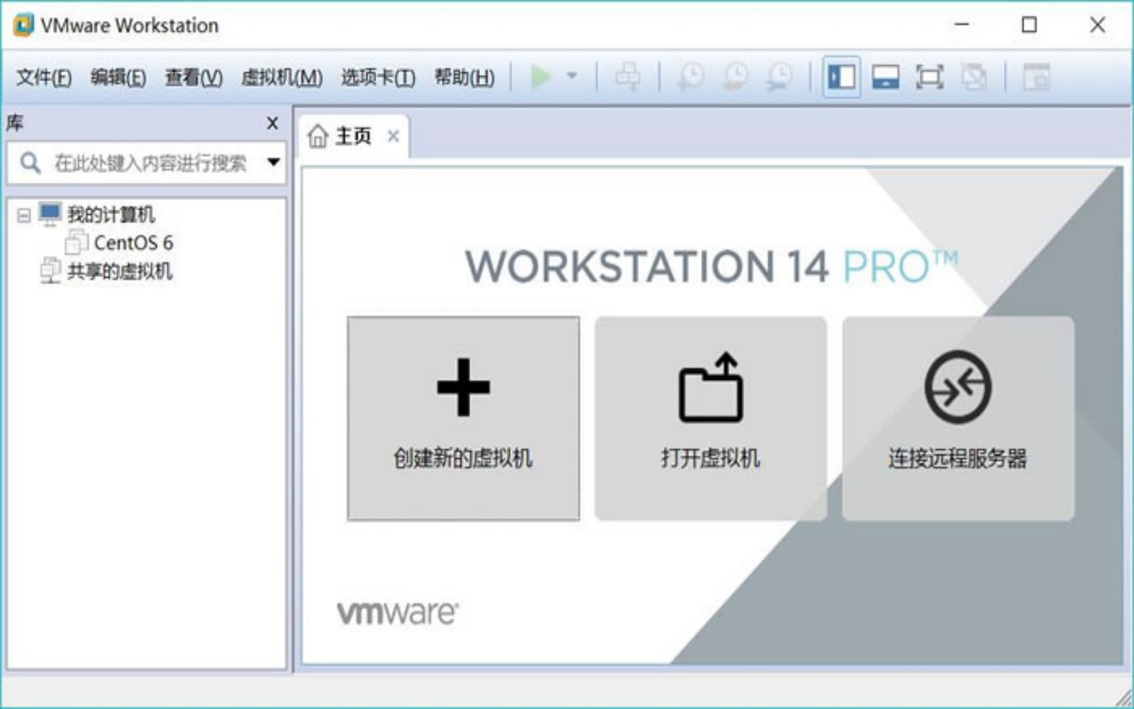Click the VMware Workstation title bar icon
This screenshot has width=1134, height=709.
pyautogui.click(x=23, y=25)
